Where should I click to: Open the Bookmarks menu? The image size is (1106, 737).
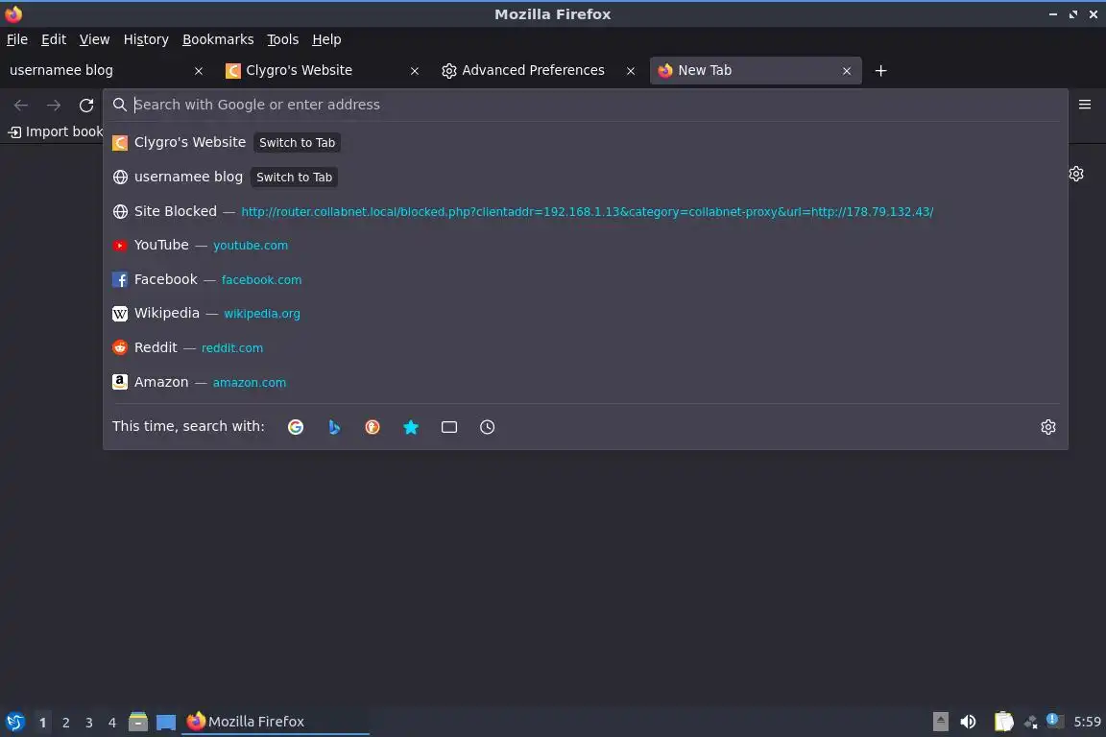pyautogui.click(x=218, y=39)
